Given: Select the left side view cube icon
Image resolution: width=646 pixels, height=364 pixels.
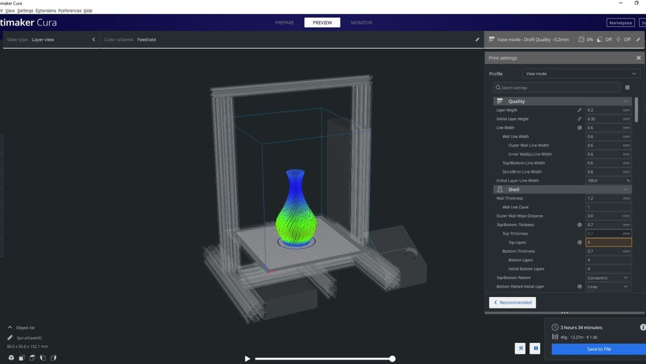Looking at the screenshot, I should pyautogui.click(x=43, y=358).
